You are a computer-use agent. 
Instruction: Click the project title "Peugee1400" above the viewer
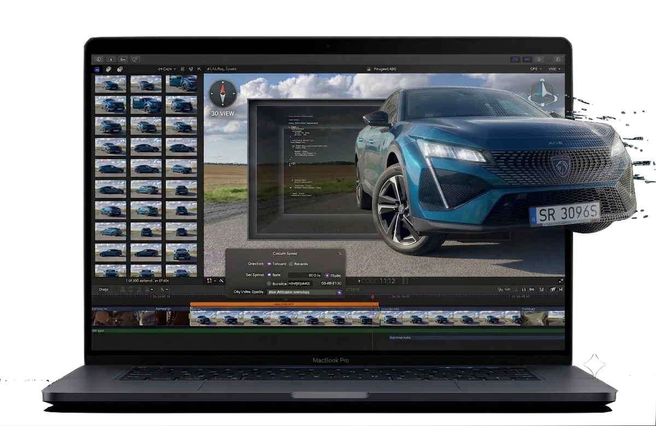[x=384, y=69]
